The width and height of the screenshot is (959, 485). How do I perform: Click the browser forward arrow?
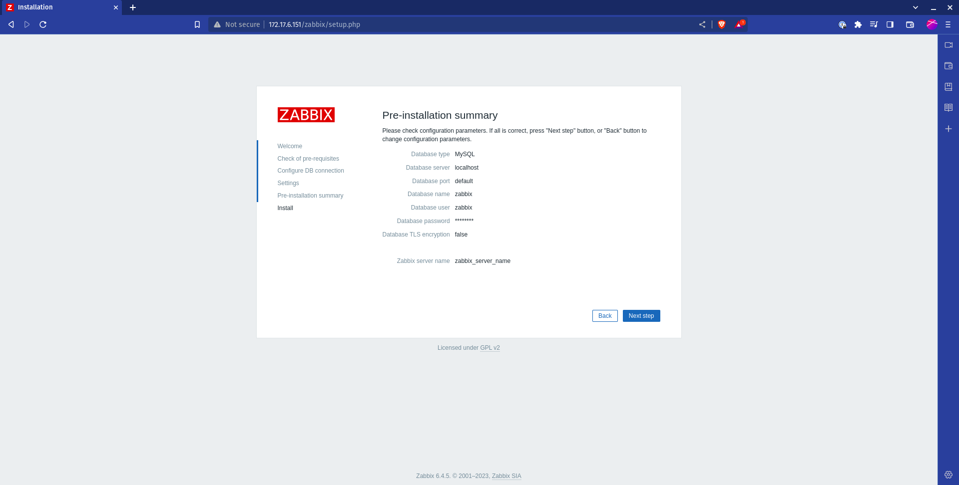[x=27, y=24]
